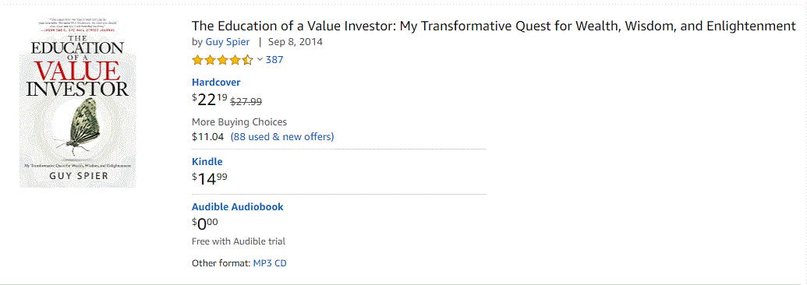Click the $22.19 hardcover price

coord(210,100)
